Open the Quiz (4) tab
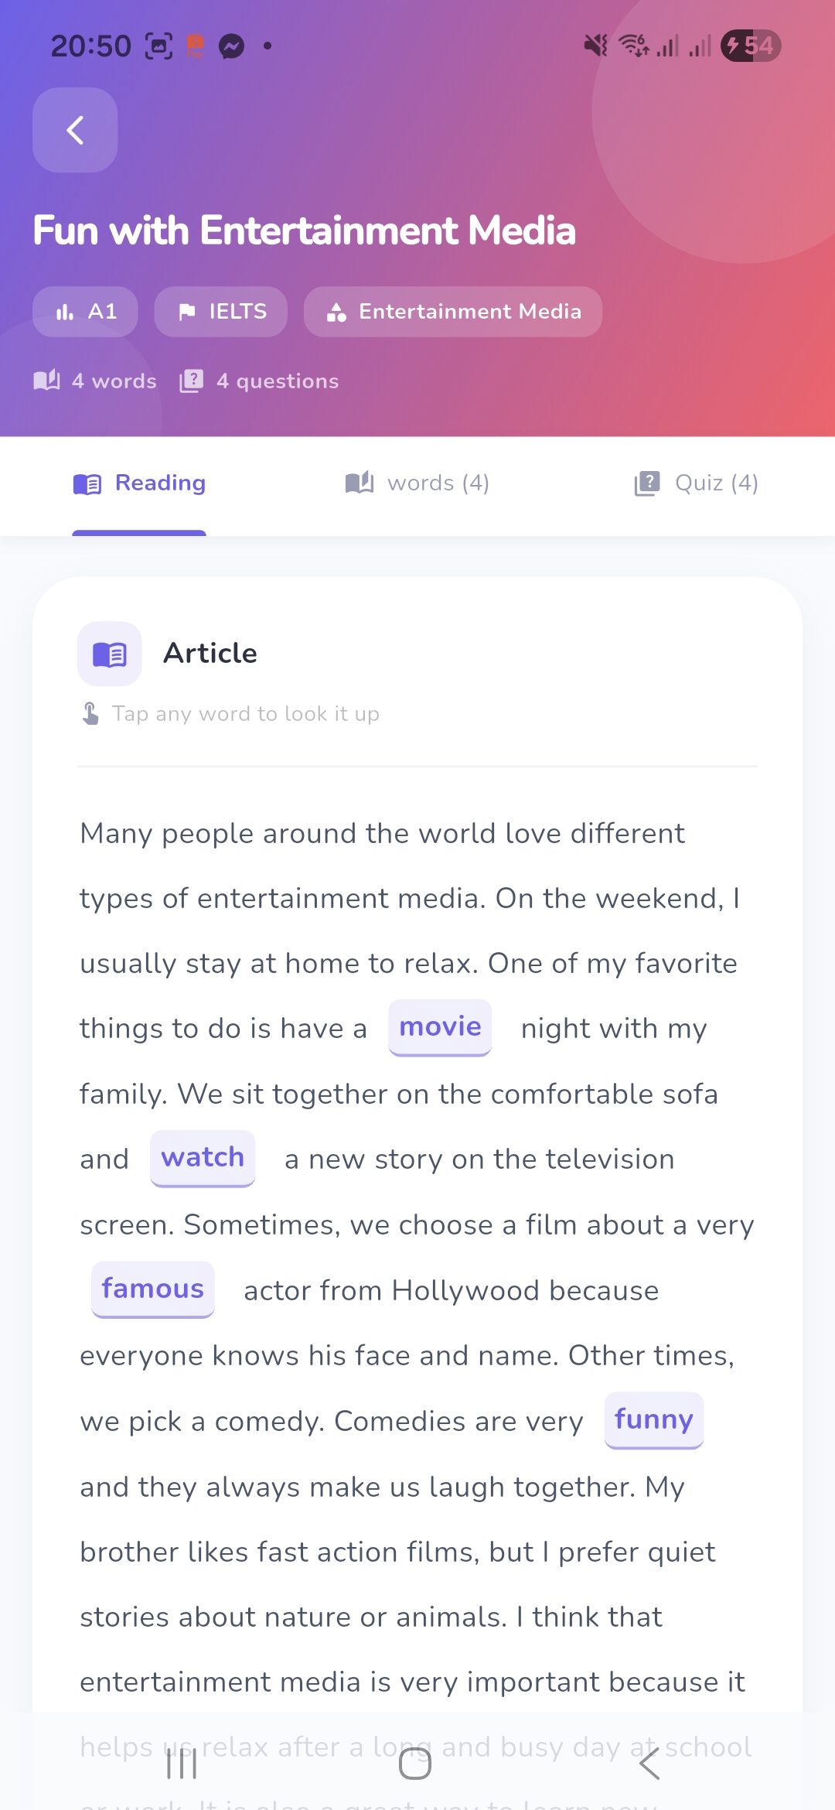The width and height of the screenshot is (835, 1810). pyautogui.click(x=696, y=483)
